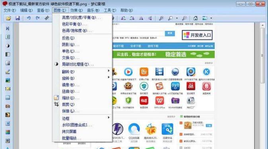Click the blue down-arrow square sidebar icon
The height and width of the screenshot is (149, 268).
coord(8,124)
